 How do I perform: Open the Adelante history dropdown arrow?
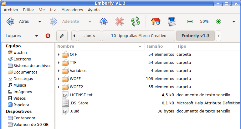(90, 21)
